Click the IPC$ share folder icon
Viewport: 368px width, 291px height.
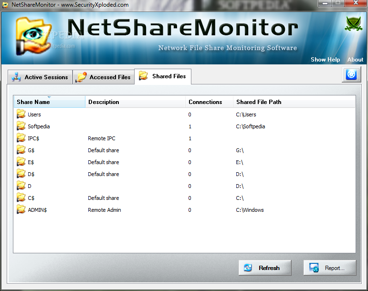pos(21,138)
